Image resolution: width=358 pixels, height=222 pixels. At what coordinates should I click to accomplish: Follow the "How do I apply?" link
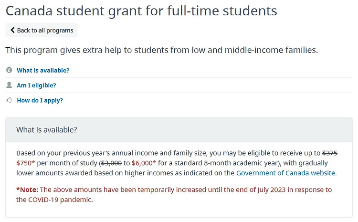coord(40,100)
